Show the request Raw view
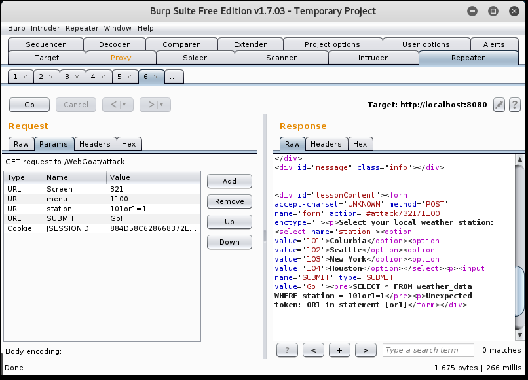528x380 pixels. tap(21, 144)
